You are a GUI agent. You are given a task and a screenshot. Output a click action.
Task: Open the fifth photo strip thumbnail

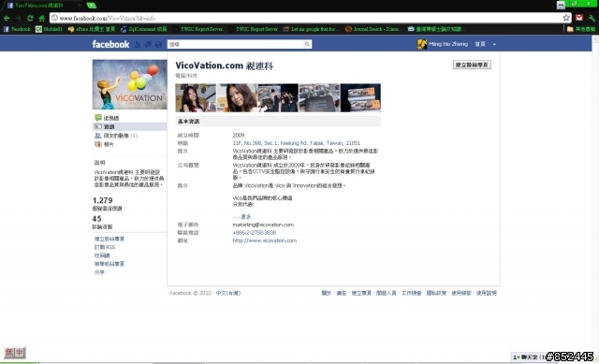point(360,97)
